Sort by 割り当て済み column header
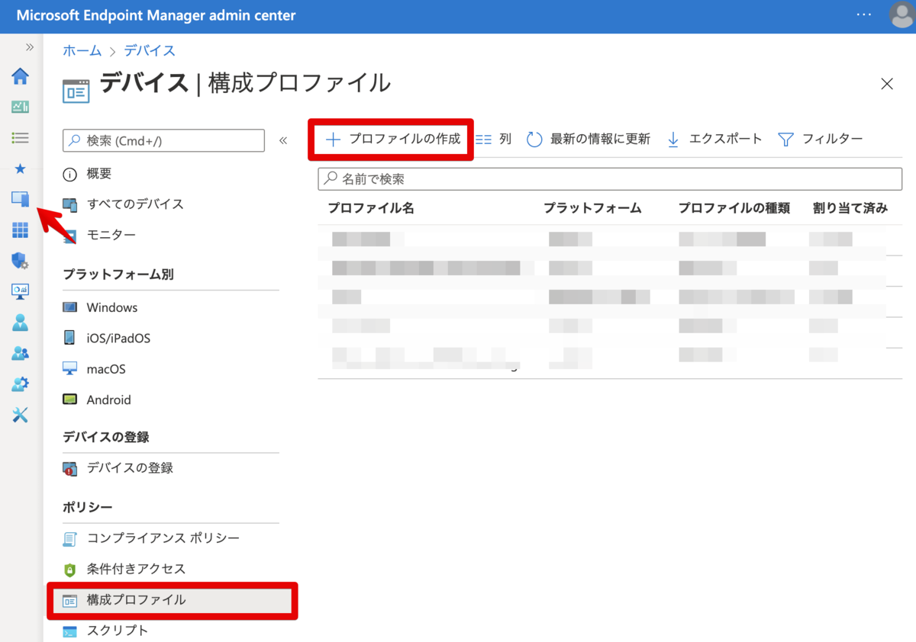 click(x=850, y=208)
